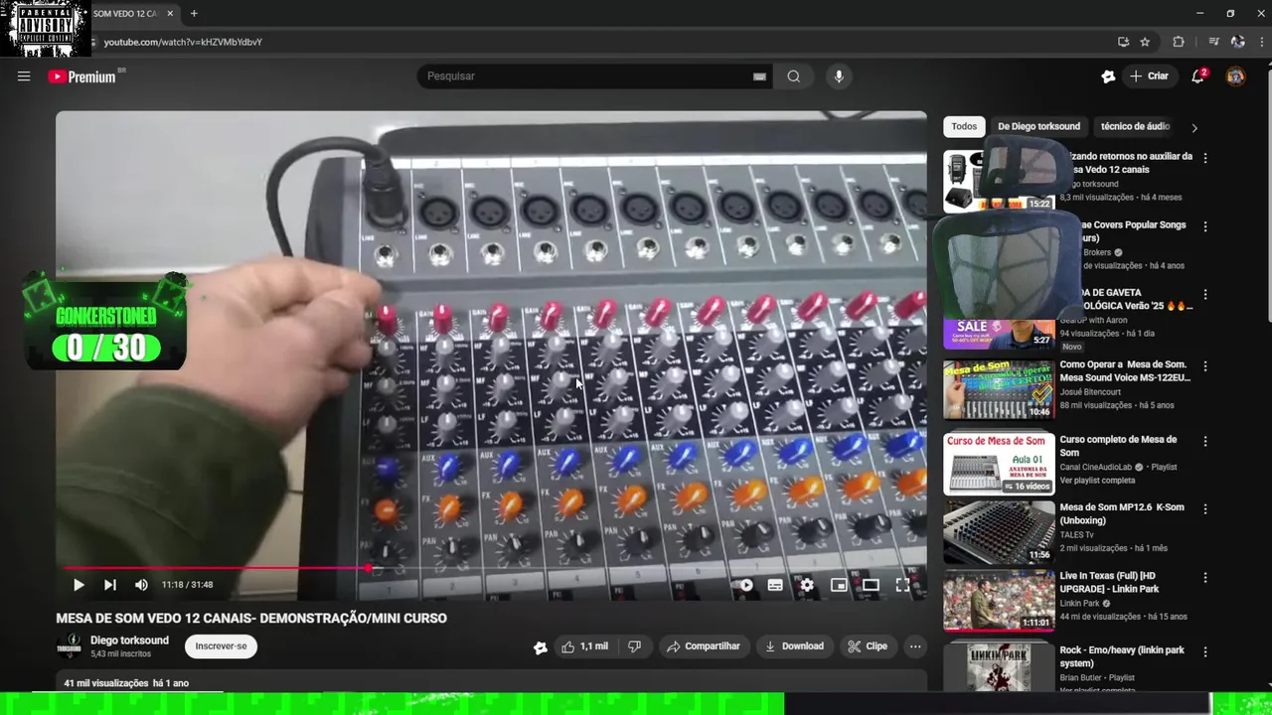
Task: Toggle theater mode view
Action: 871,585
